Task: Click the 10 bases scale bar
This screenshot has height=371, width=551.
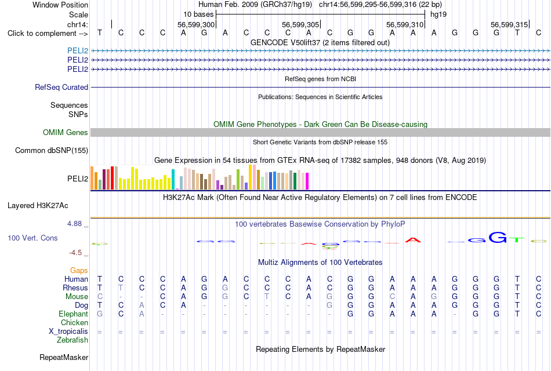Action: [x=320, y=14]
